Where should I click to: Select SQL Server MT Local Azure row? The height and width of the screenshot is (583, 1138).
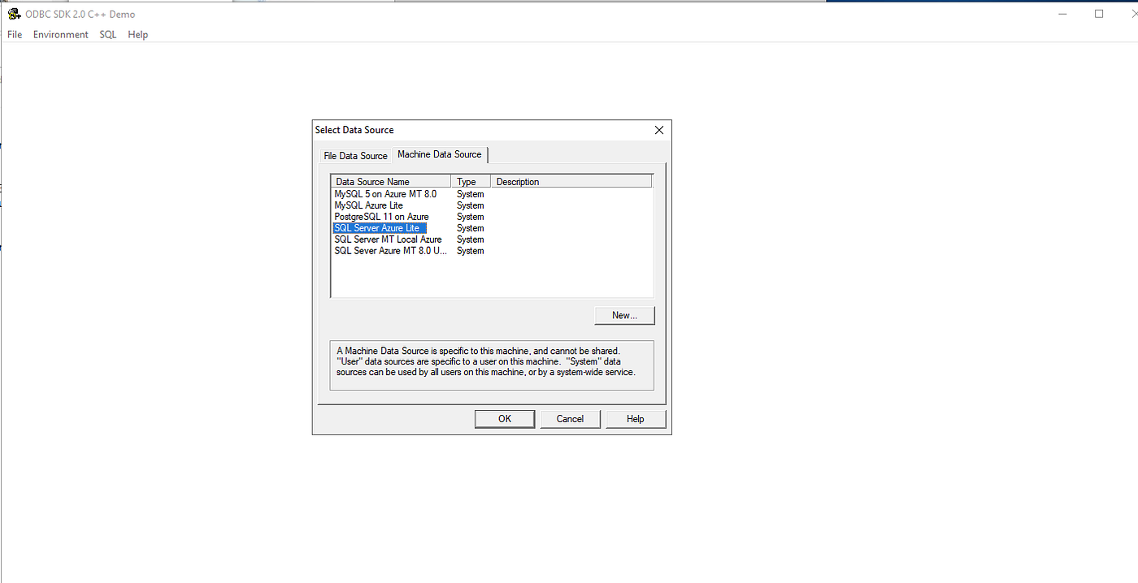pos(388,240)
